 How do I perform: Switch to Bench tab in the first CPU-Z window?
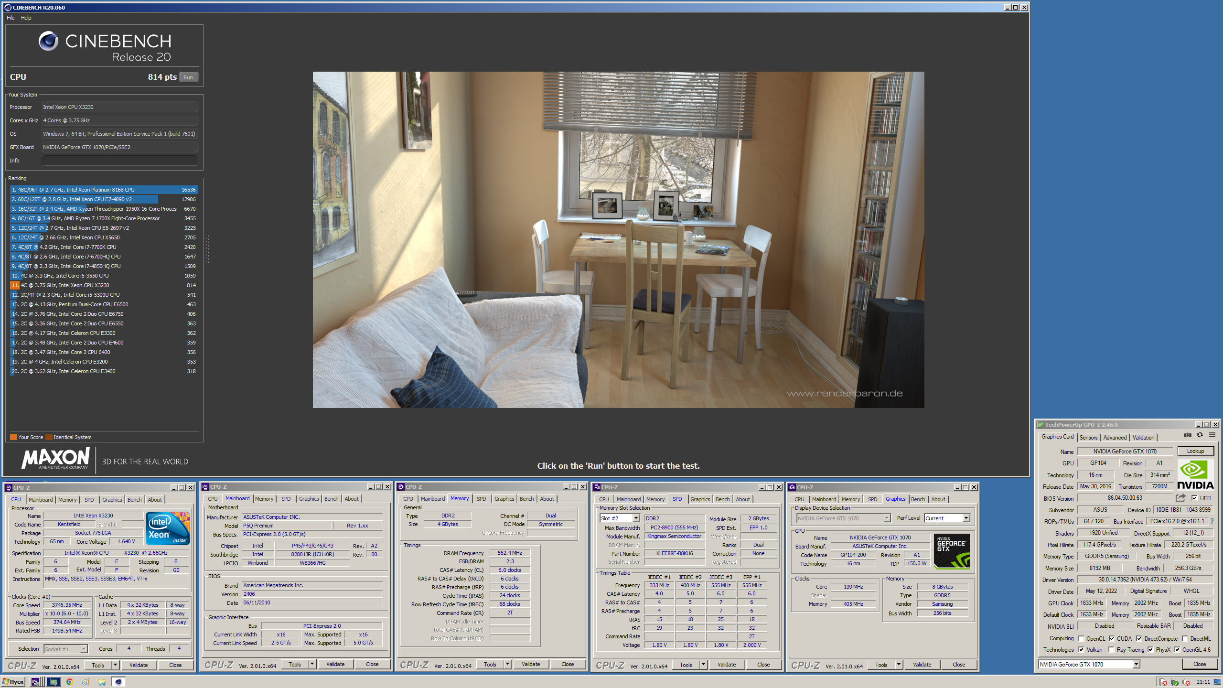pyautogui.click(x=134, y=500)
